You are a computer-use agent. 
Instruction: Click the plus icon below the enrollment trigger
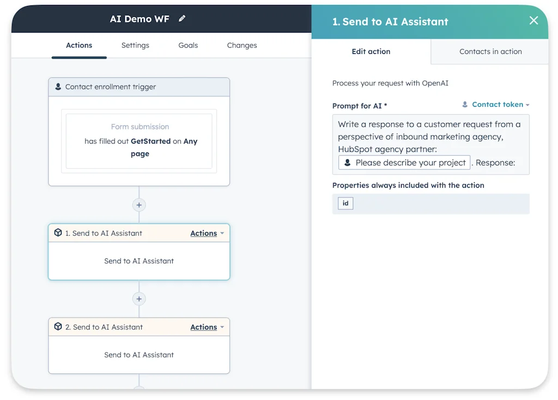click(139, 205)
